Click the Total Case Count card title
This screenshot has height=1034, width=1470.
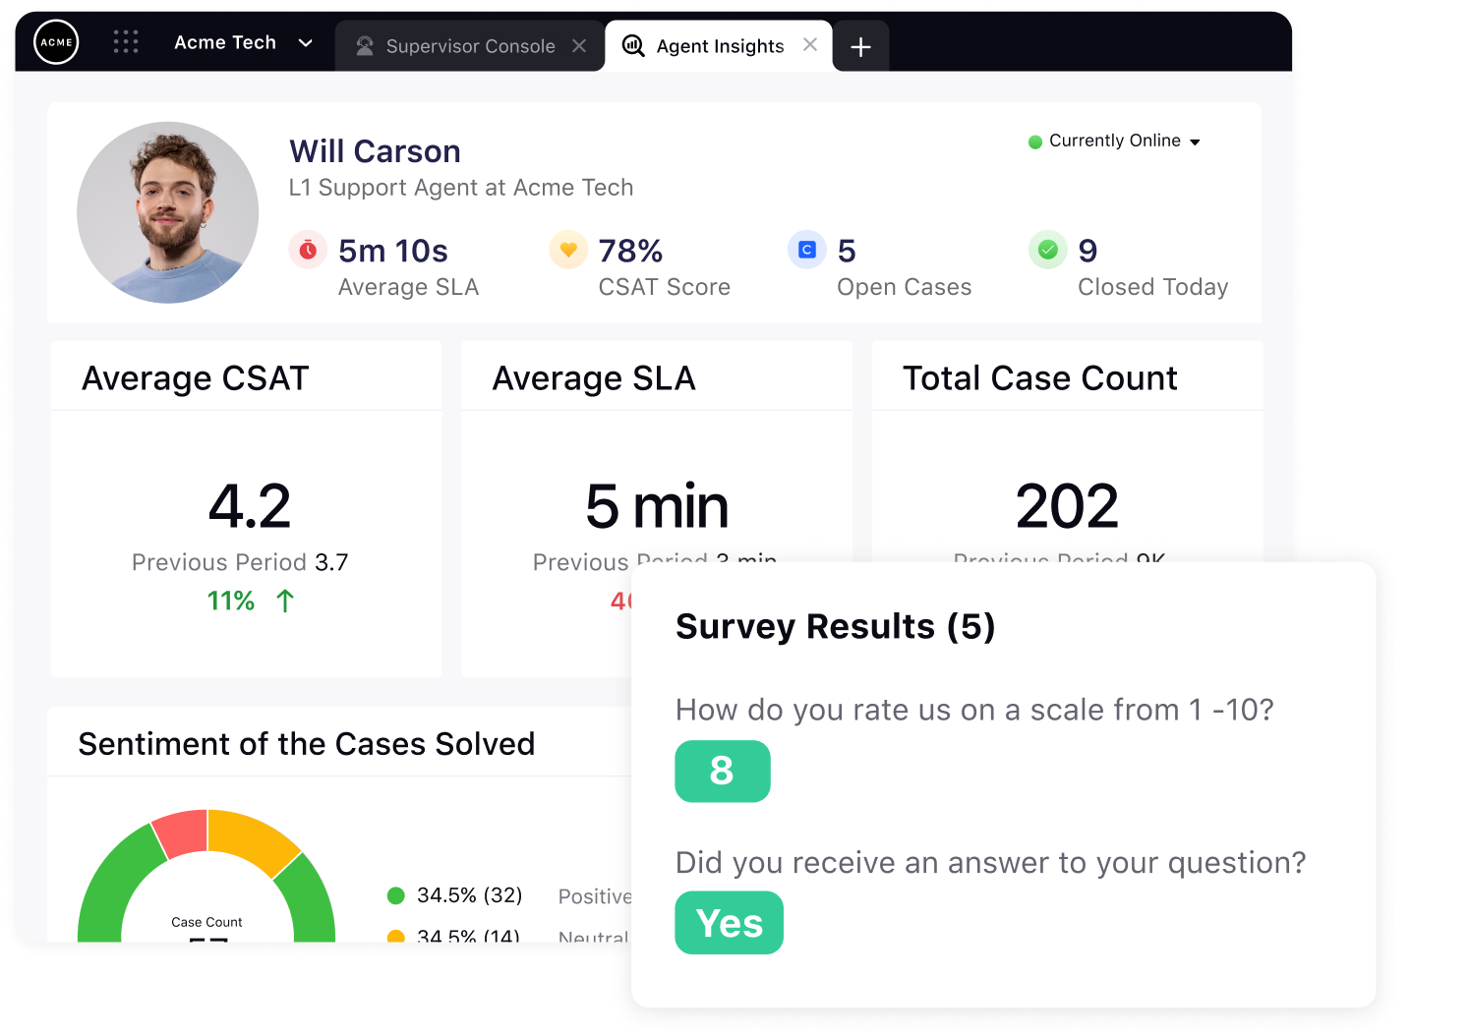coord(1040,378)
